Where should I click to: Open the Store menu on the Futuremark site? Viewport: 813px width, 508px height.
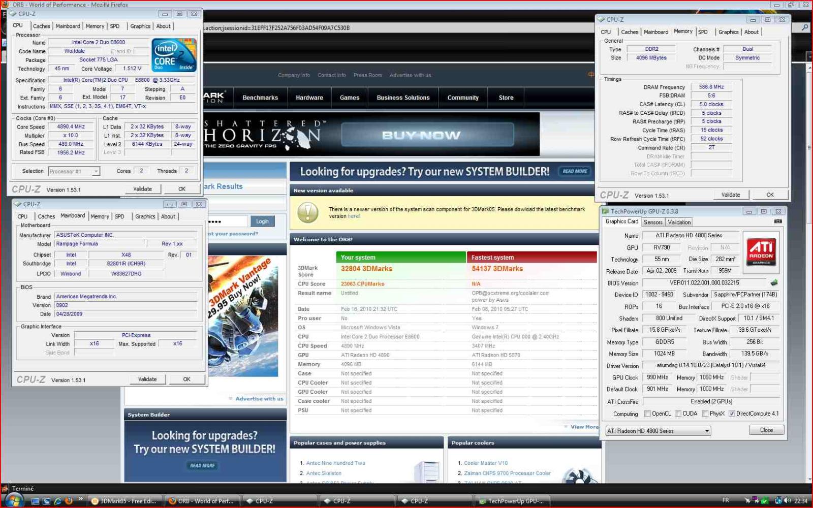tap(506, 98)
